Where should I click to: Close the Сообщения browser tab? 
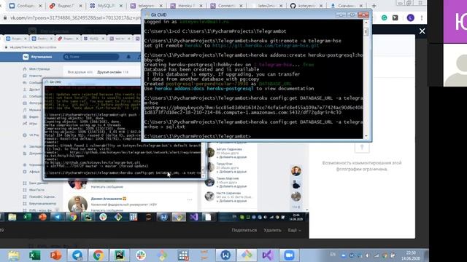[40, 6]
